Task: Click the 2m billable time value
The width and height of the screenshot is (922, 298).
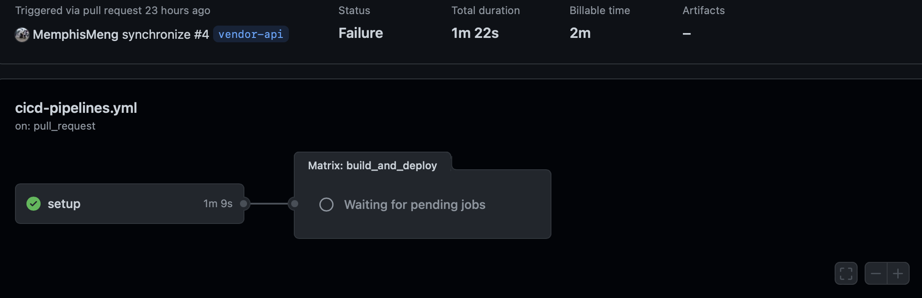Action: (580, 33)
